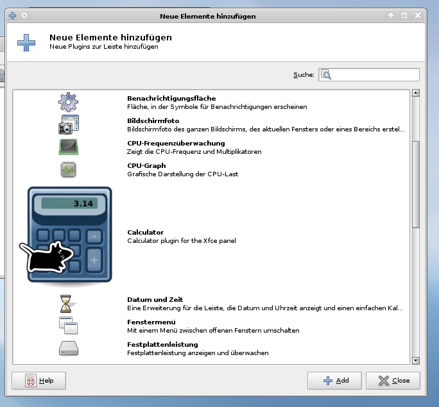
Task: Click the scrollbar up arrow
Action: click(415, 94)
